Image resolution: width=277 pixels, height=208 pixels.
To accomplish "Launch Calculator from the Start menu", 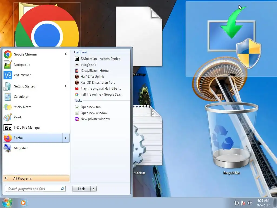I will pyautogui.click(x=36, y=97).
